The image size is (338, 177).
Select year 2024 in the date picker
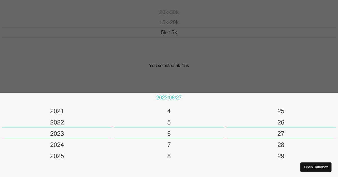pyautogui.click(x=57, y=145)
